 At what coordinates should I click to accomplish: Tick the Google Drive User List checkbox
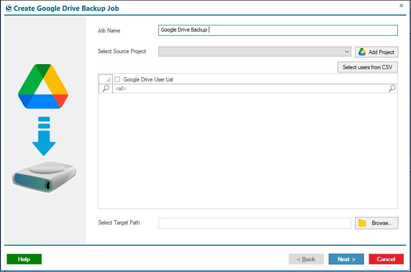[x=118, y=79]
